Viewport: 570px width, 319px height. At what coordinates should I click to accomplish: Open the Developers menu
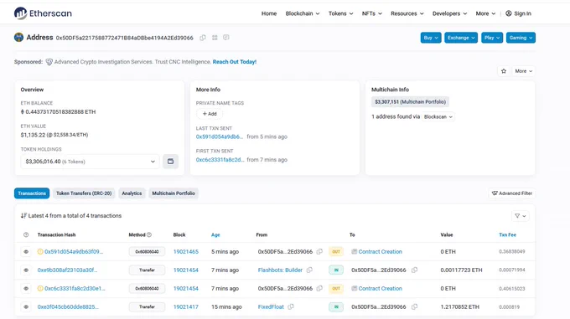[x=449, y=13]
